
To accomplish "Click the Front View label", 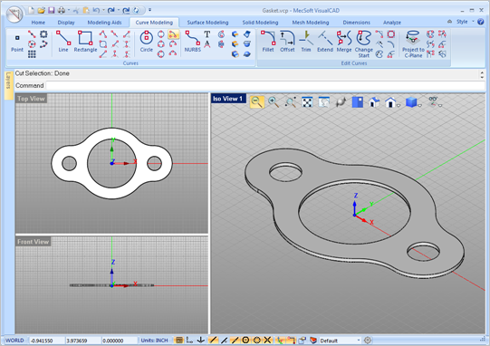I will (33, 242).
